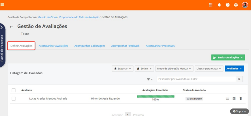
Task: Open the hamburger menu icon
Action: 3,5
